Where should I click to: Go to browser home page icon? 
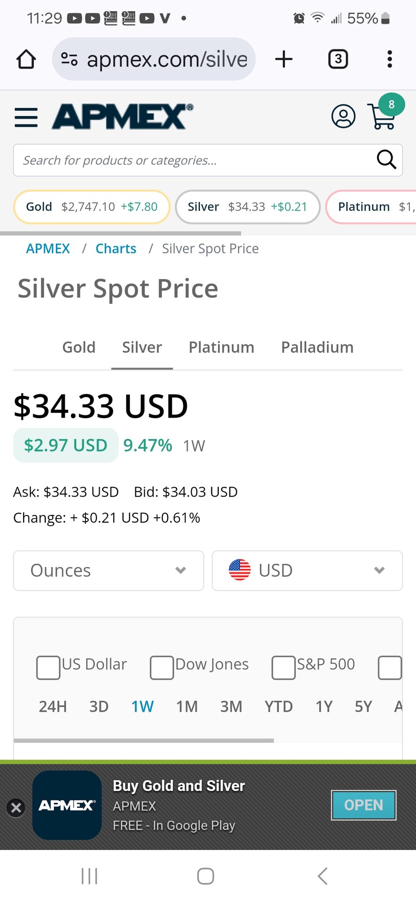tap(26, 59)
